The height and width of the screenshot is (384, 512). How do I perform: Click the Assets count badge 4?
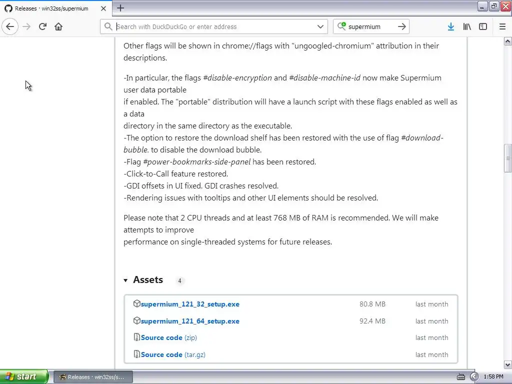(179, 281)
